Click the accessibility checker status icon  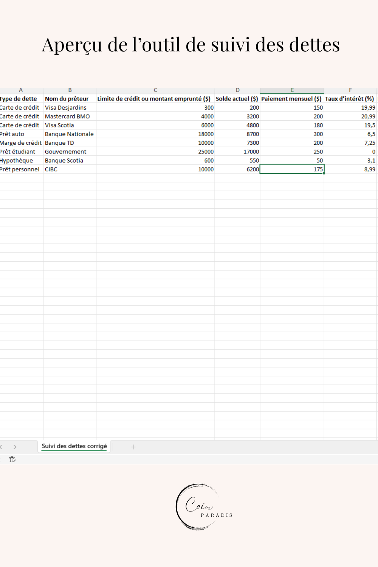12,459
